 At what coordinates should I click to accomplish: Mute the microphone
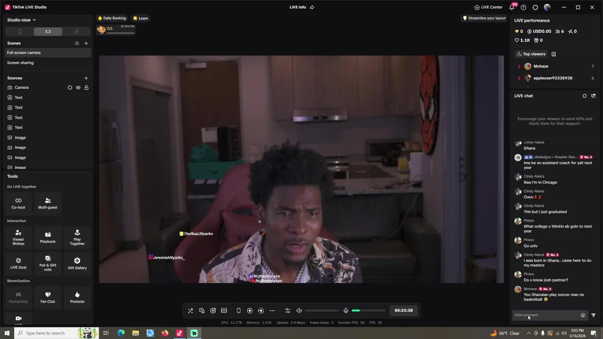346,311
